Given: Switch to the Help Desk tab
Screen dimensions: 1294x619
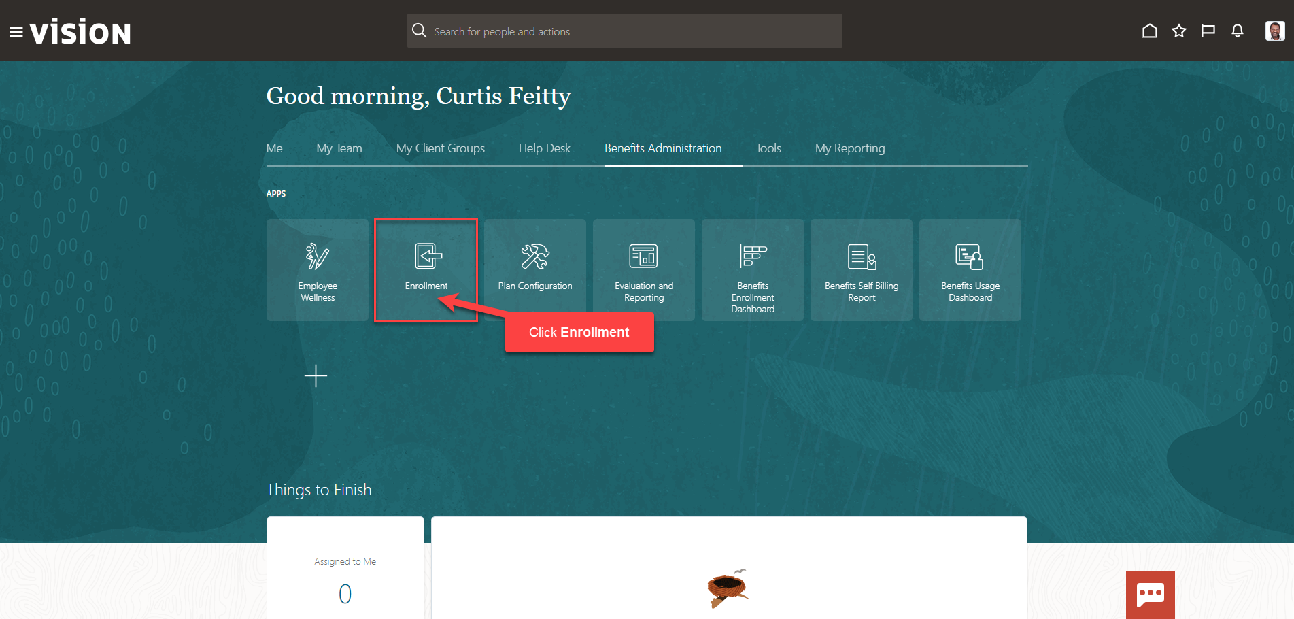Looking at the screenshot, I should (545, 148).
